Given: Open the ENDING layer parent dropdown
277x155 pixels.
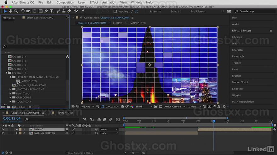Looking at the screenshot, I should [109, 129].
